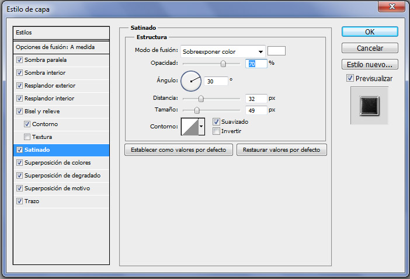
Task: Select Opciones de fusión: A medida
Action: pos(61,47)
